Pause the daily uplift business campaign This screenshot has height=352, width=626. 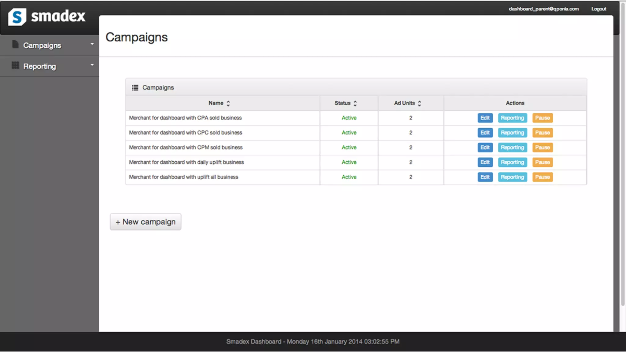tap(542, 162)
